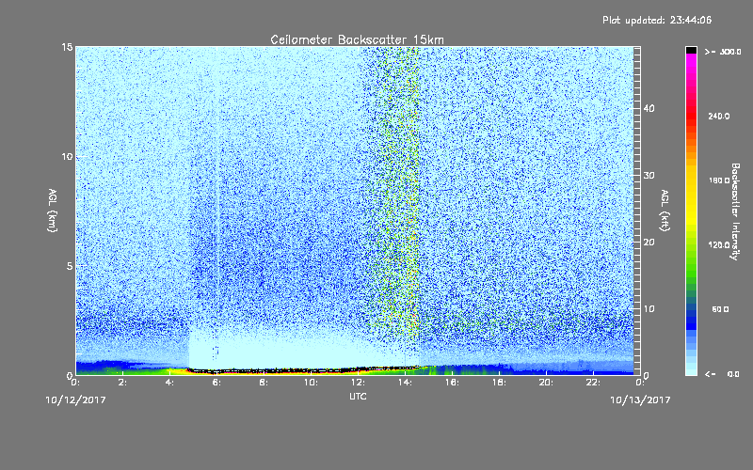753x470 pixels.
Task: Click the 20 kft tick label
Action: click(649, 243)
